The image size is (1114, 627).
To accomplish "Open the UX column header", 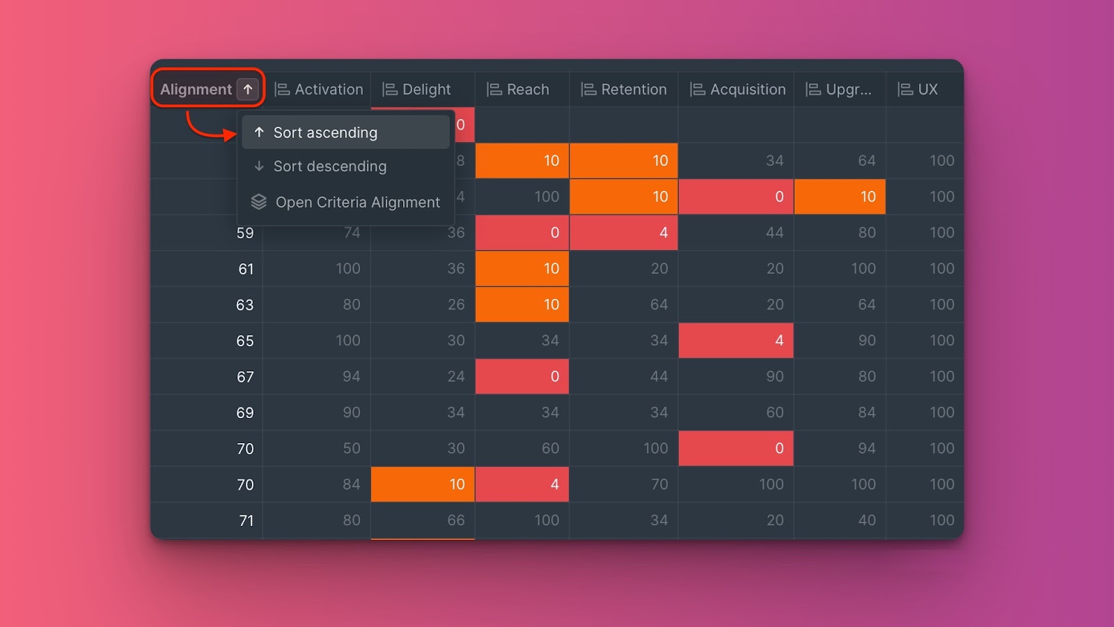I will pyautogui.click(x=927, y=89).
